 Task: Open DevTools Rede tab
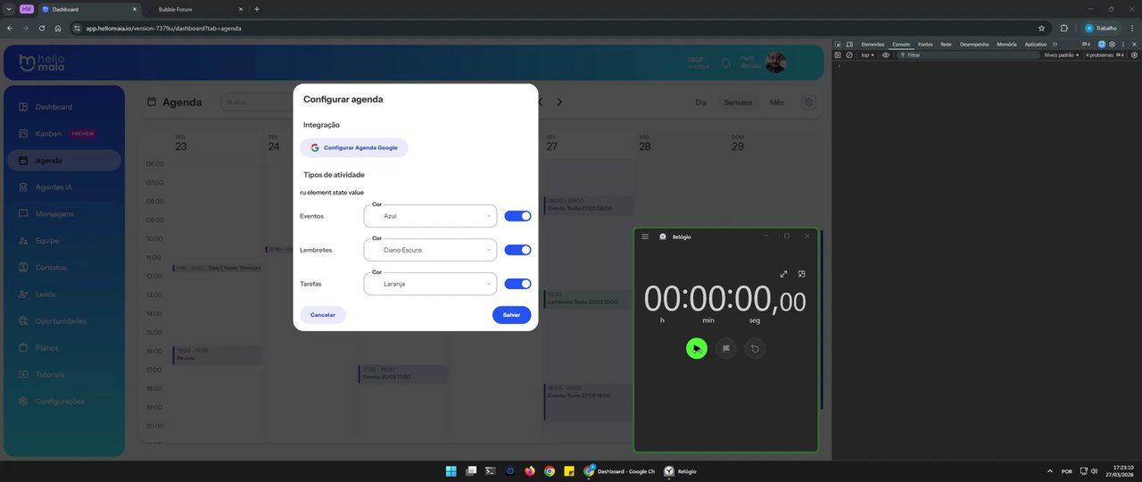[x=946, y=44]
